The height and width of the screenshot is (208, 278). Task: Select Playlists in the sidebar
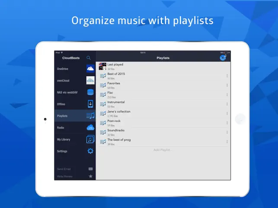74,116
